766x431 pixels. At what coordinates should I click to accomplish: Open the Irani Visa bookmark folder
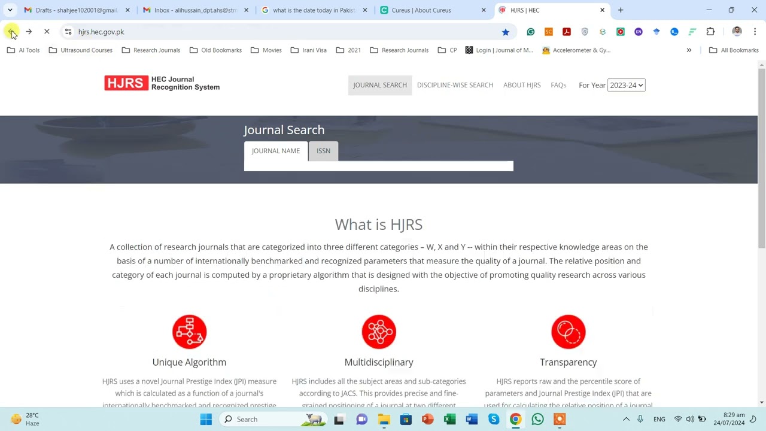pos(309,50)
